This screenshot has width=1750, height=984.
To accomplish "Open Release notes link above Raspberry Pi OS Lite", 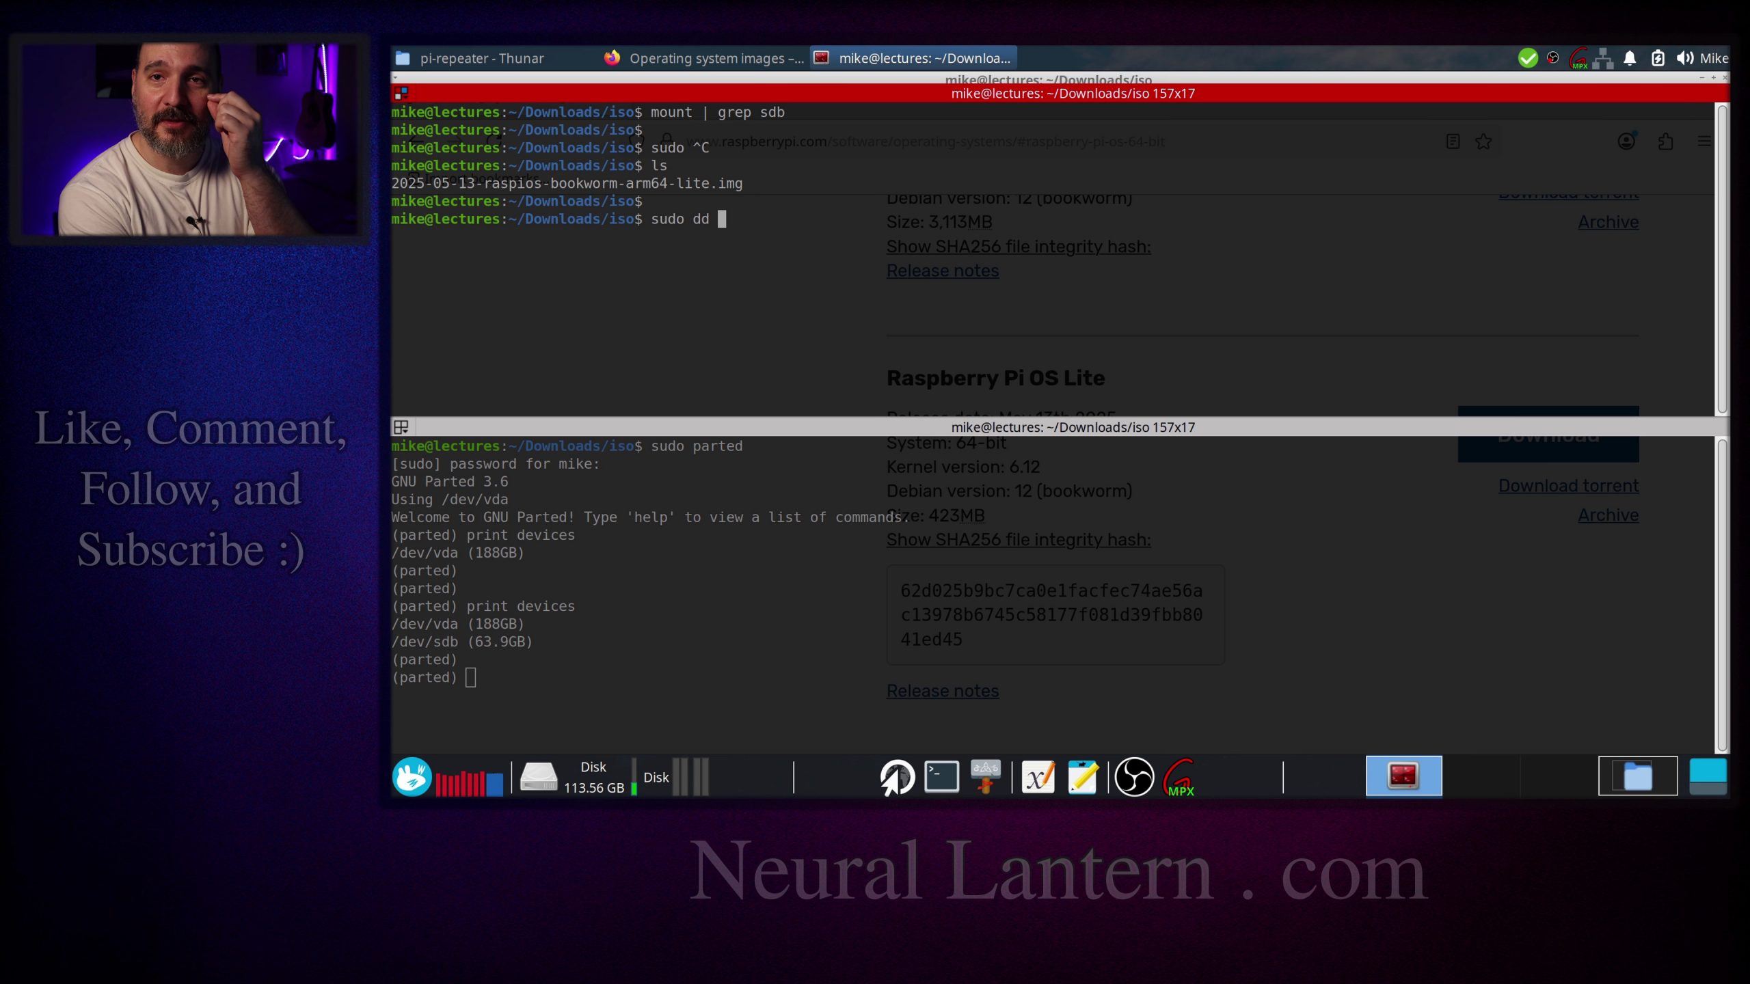I will click(943, 271).
